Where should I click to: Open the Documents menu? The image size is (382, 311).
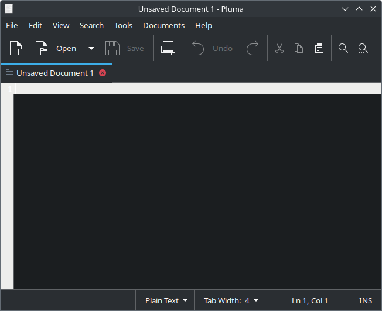coord(163,25)
